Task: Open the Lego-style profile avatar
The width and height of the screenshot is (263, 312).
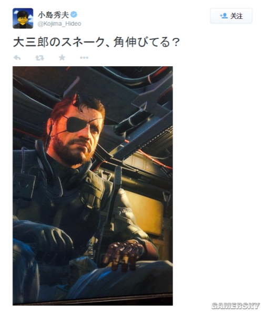Action: coord(23,18)
